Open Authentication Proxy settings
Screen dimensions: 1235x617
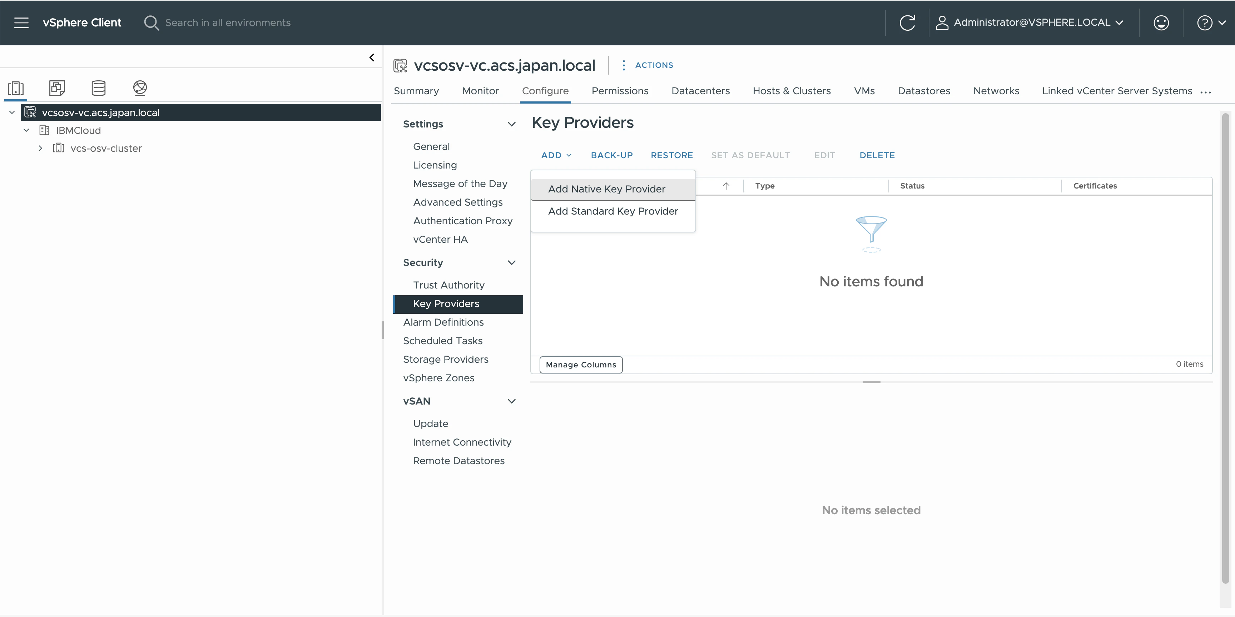pyautogui.click(x=463, y=221)
